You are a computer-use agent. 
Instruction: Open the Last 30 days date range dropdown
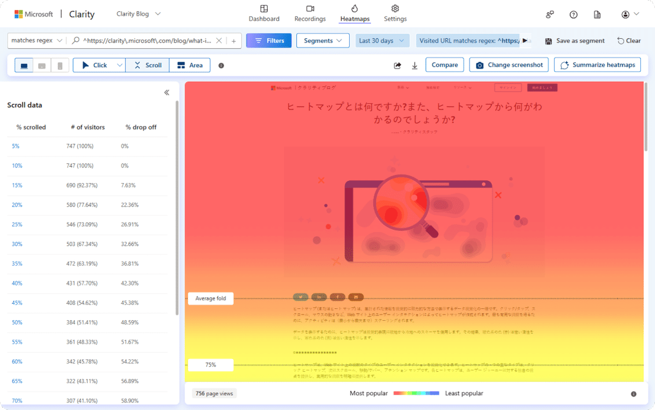(x=382, y=40)
